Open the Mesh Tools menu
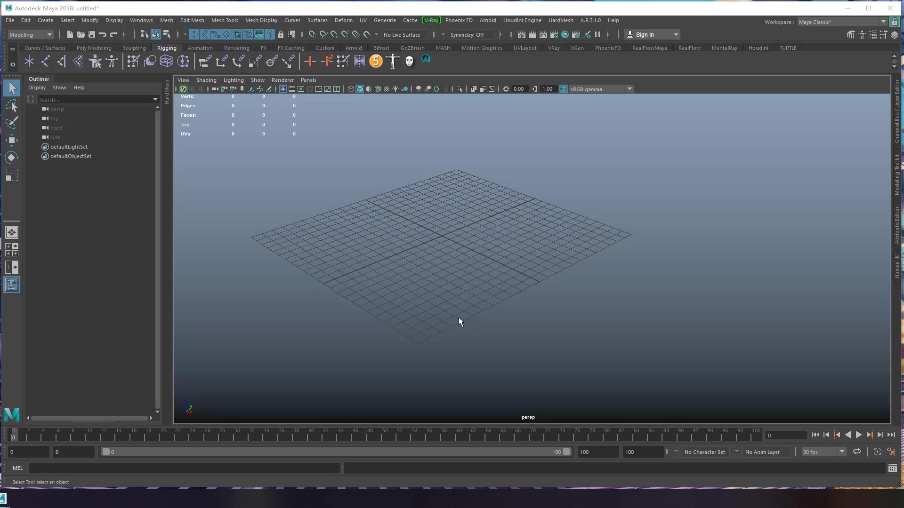Image resolution: width=904 pixels, height=508 pixels. pyautogui.click(x=225, y=20)
